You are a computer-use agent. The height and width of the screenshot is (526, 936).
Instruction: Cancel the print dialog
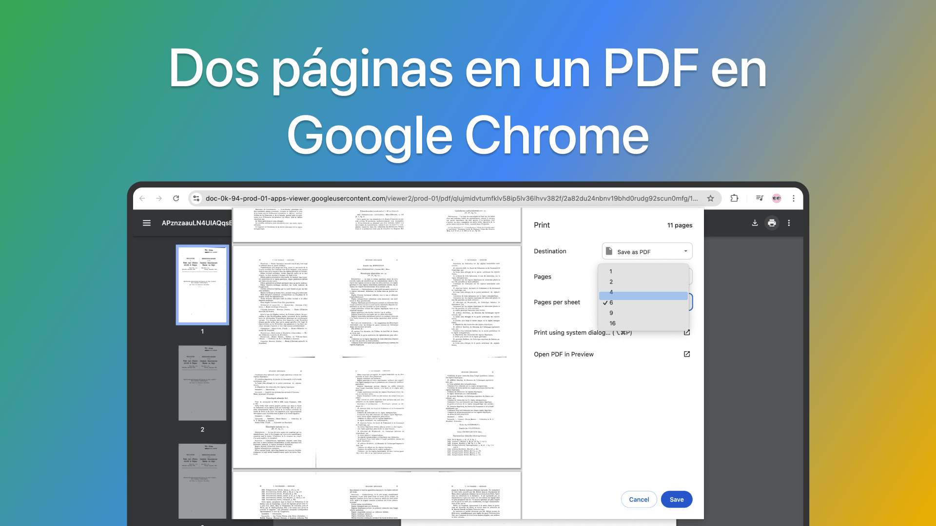639,499
